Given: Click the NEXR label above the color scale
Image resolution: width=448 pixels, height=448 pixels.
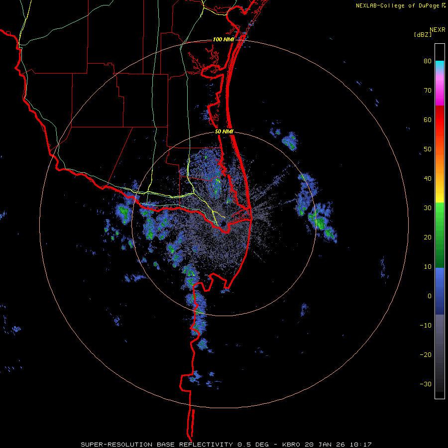Looking at the screenshot, I should pos(438,30).
